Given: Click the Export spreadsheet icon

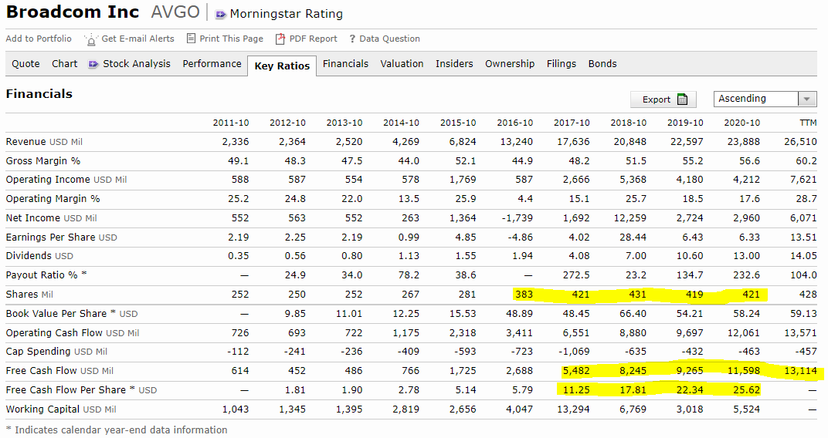Looking at the screenshot, I should (x=682, y=99).
